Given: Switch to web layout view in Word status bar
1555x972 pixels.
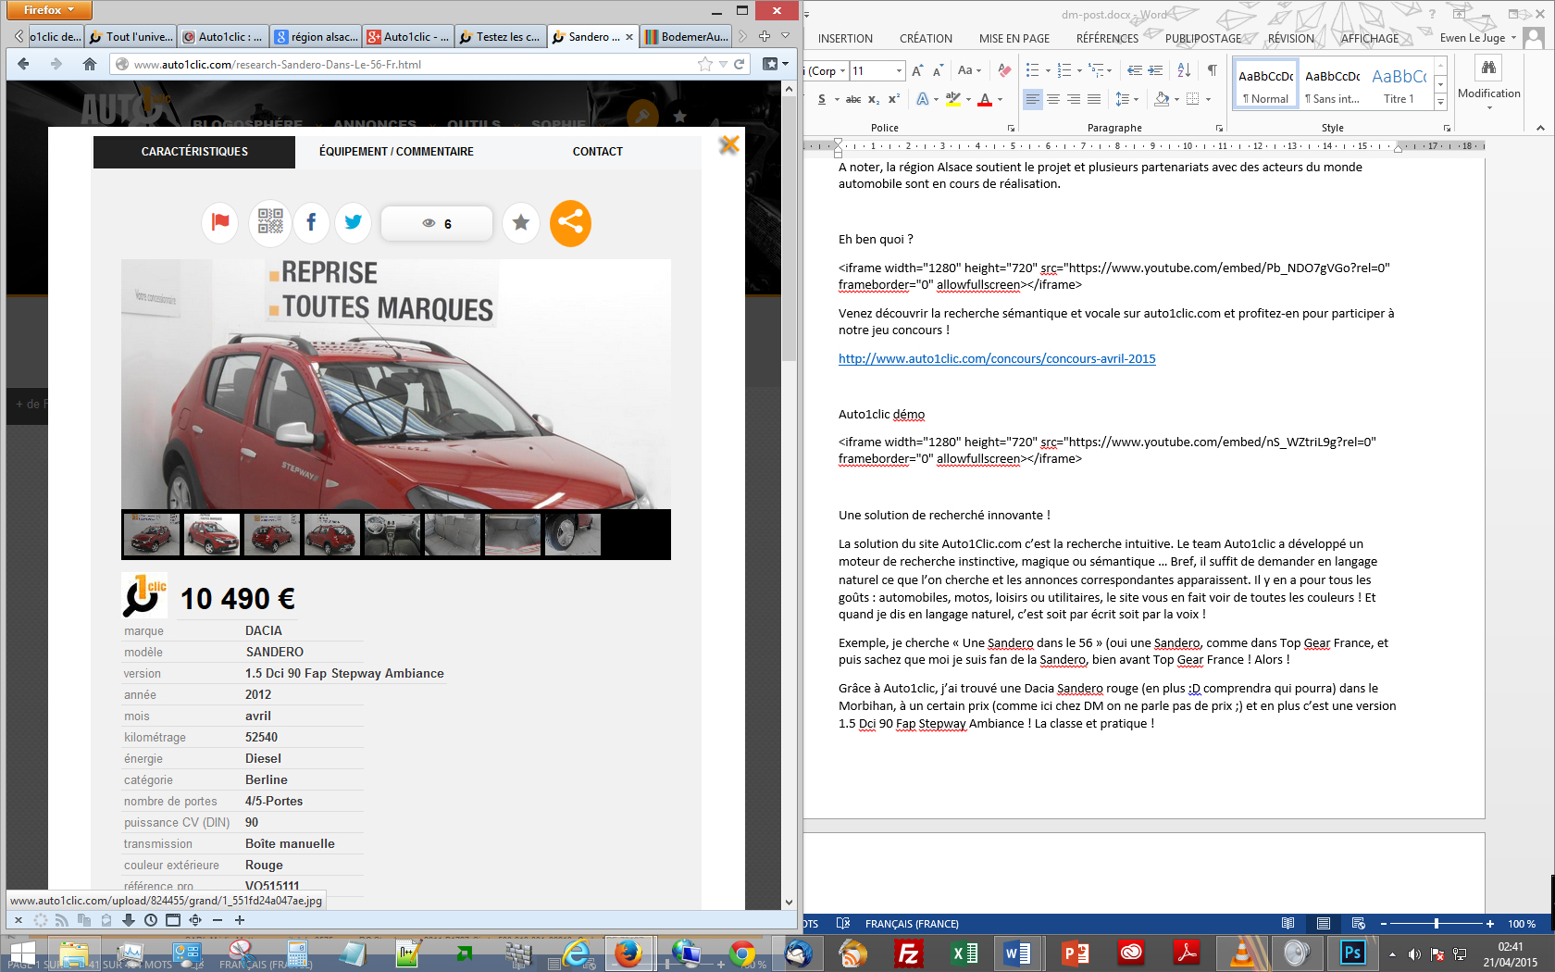Looking at the screenshot, I should (1358, 924).
